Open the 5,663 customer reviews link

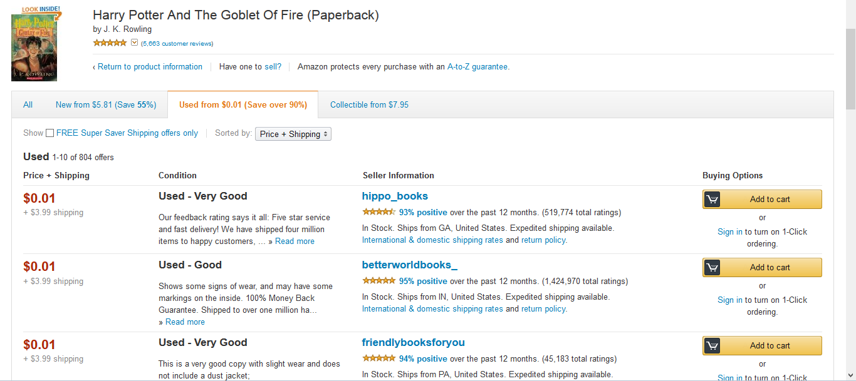click(x=177, y=44)
